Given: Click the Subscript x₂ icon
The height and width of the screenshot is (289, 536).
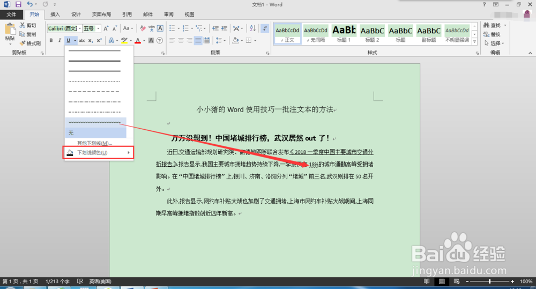Looking at the screenshot, I should pyautogui.click(x=90, y=40).
